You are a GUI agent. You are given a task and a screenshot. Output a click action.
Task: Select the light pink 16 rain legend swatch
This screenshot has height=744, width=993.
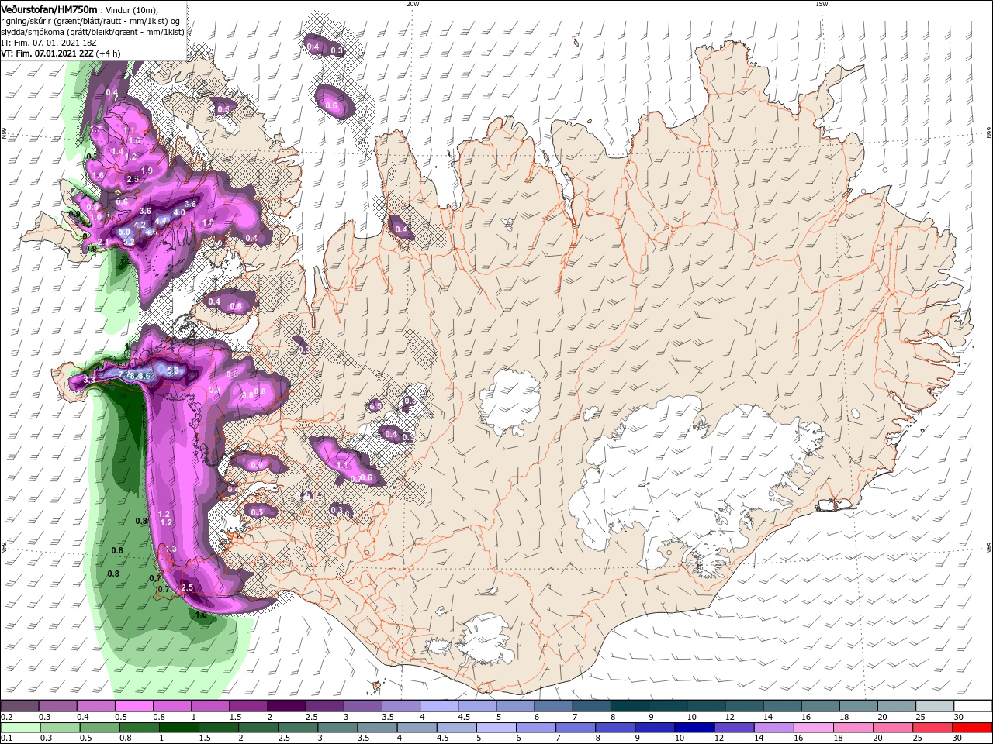pos(815,729)
